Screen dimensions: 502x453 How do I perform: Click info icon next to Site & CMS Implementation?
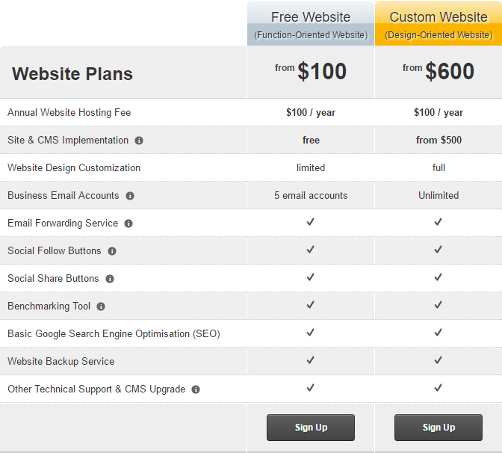[139, 141]
